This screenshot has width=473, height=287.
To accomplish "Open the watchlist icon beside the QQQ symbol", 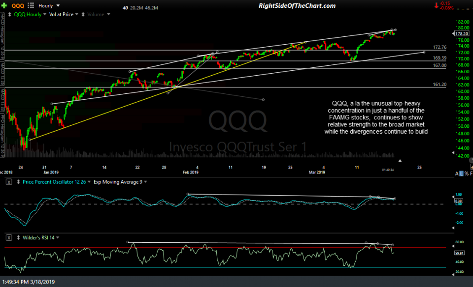I will click(30, 5).
